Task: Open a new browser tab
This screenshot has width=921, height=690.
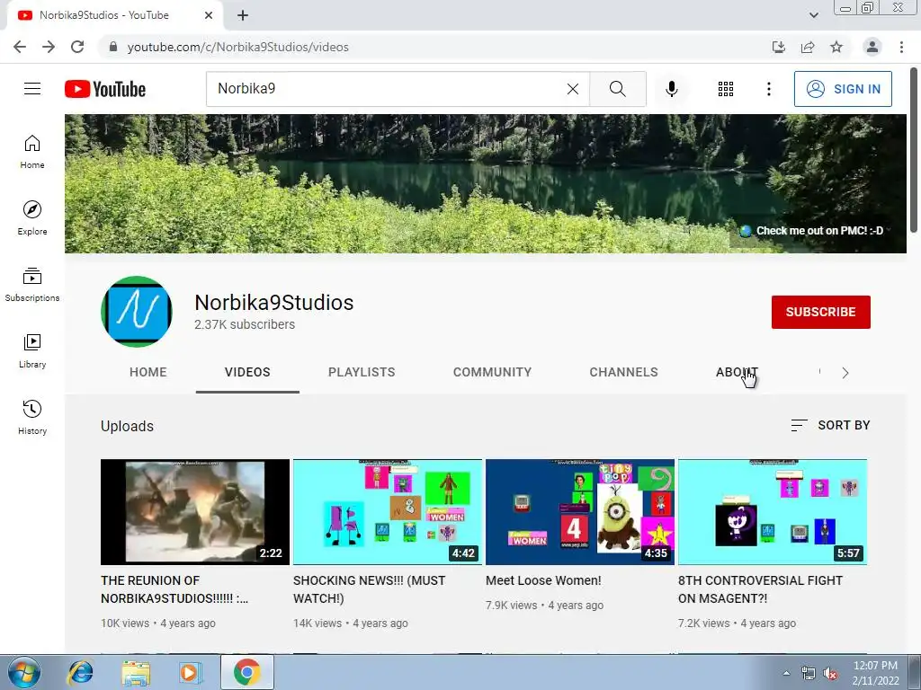Action: click(x=243, y=15)
